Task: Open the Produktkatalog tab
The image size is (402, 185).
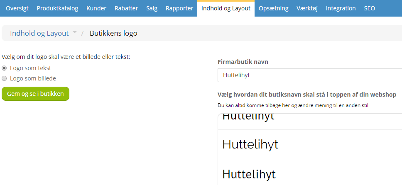Action: (x=57, y=8)
